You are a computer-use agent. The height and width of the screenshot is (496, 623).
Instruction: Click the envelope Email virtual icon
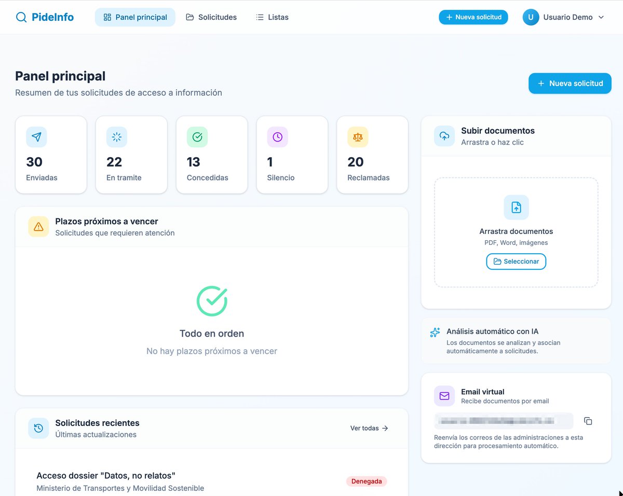tap(444, 396)
